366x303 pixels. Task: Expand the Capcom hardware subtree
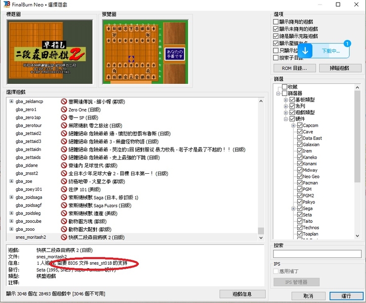tap(294, 126)
